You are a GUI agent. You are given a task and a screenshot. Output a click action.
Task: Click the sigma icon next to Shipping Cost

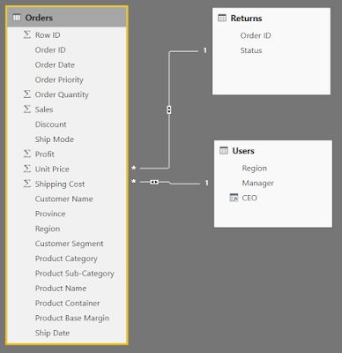(27, 184)
